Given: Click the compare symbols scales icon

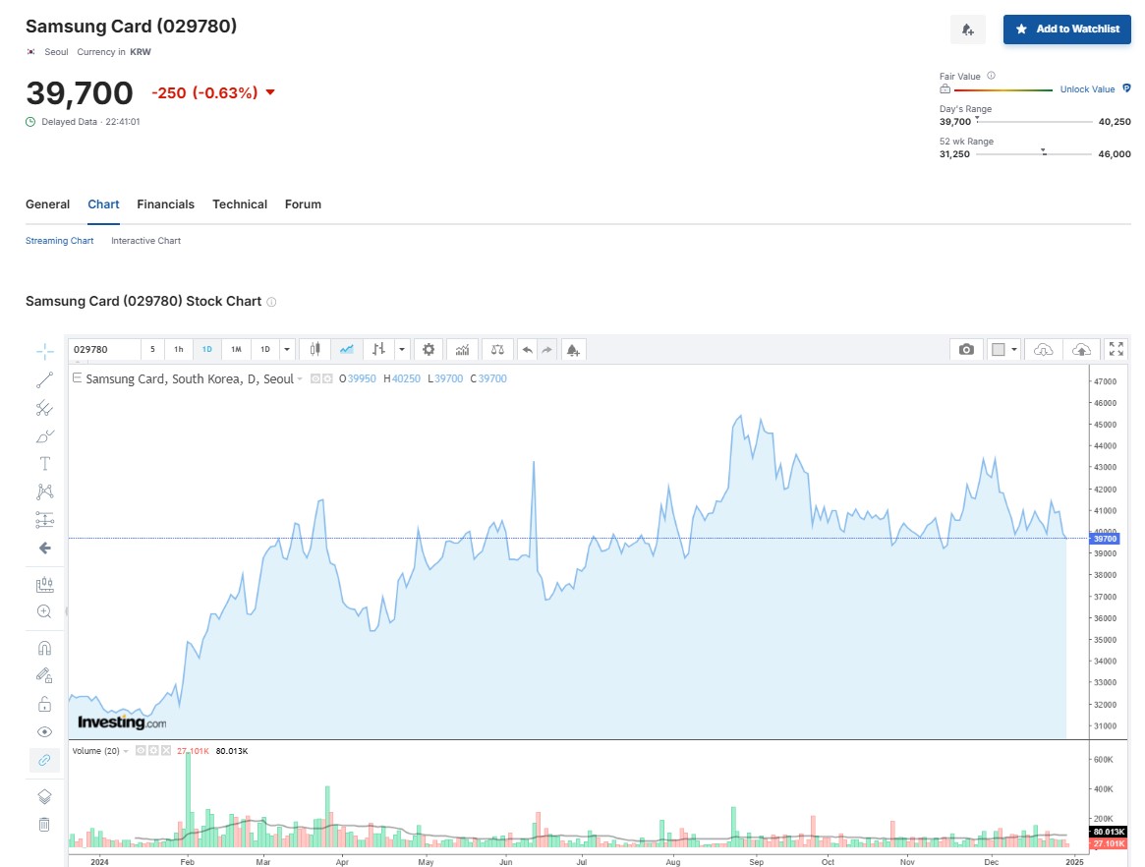Looking at the screenshot, I should 497,349.
